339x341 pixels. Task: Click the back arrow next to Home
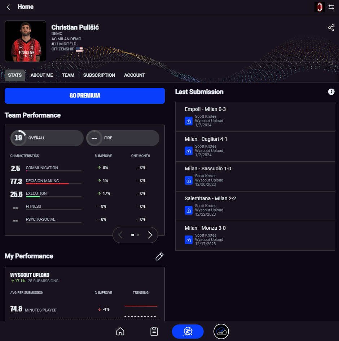pyautogui.click(x=8, y=7)
